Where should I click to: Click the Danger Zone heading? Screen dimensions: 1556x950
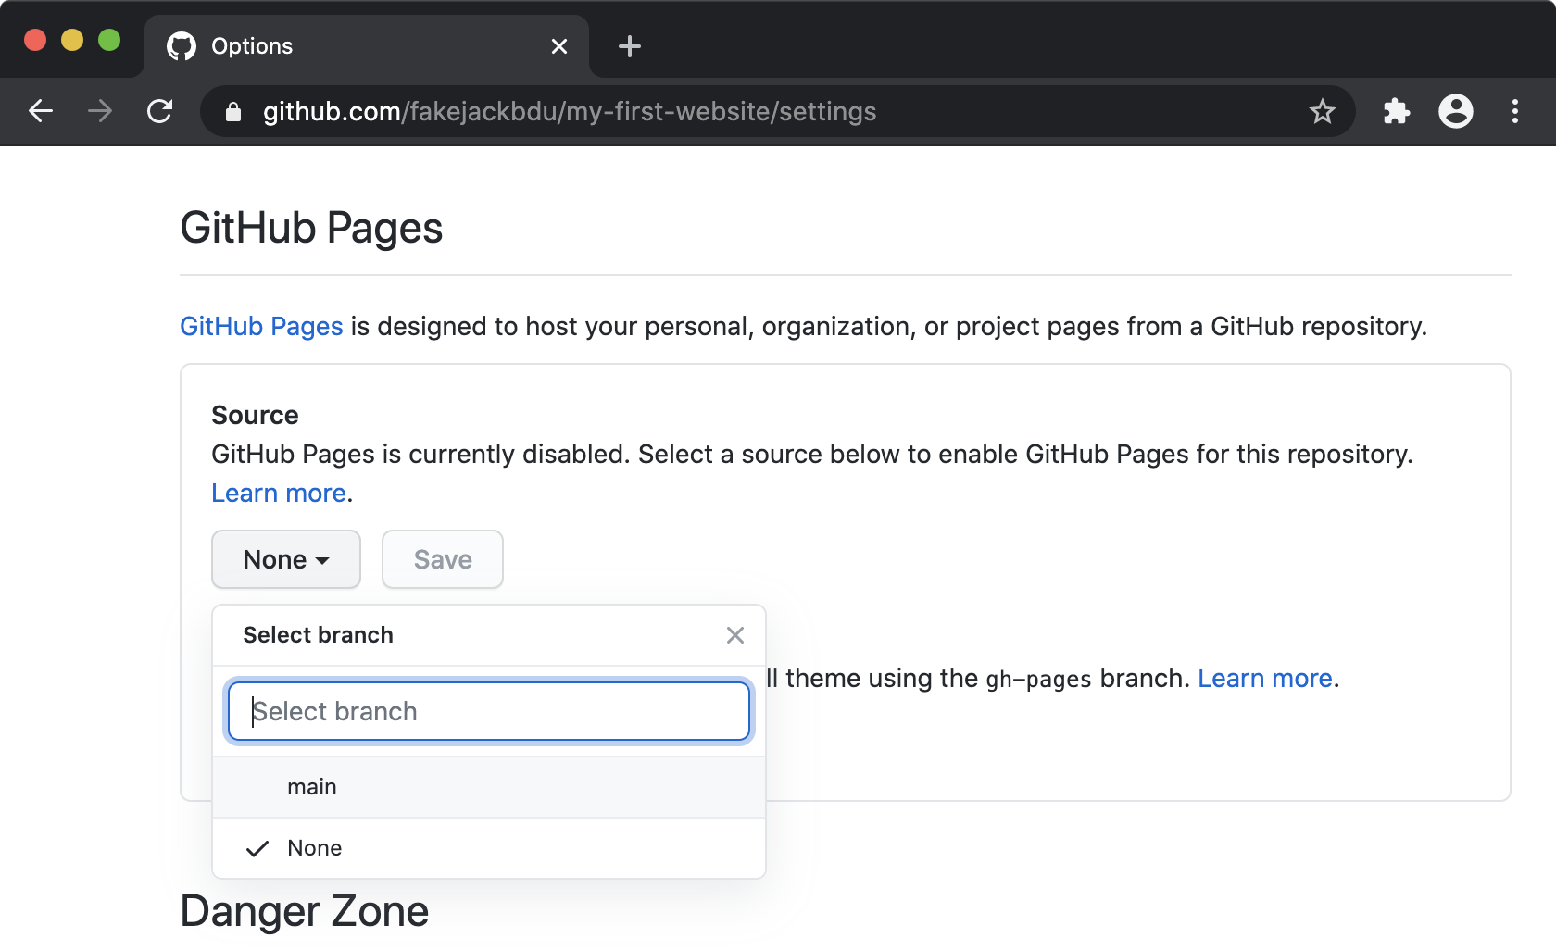[x=305, y=911]
